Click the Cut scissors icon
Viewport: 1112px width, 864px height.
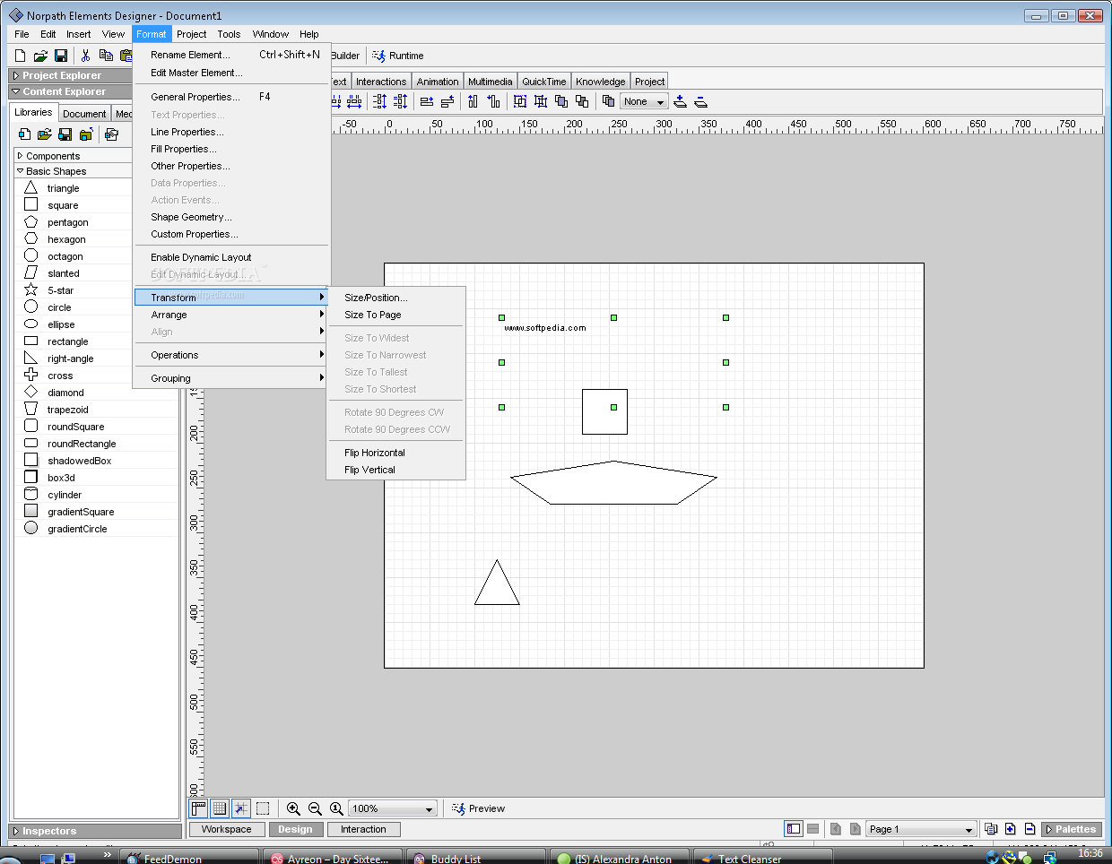tap(85, 56)
